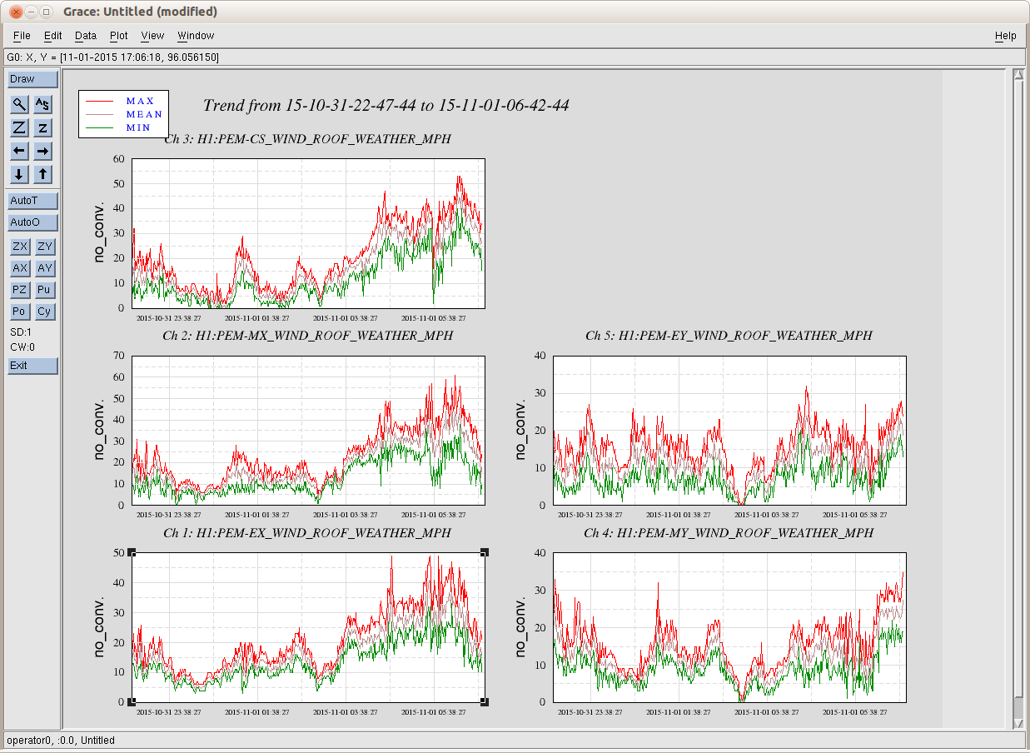Click the Draw button
Image resolution: width=1030 pixels, height=753 pixels.
coord(33,79)
